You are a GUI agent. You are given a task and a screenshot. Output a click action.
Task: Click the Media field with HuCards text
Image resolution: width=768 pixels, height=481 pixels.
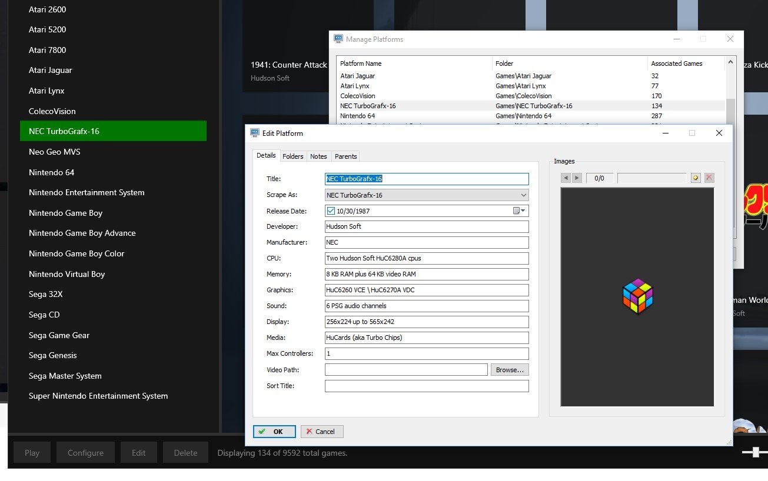point(427,338)
